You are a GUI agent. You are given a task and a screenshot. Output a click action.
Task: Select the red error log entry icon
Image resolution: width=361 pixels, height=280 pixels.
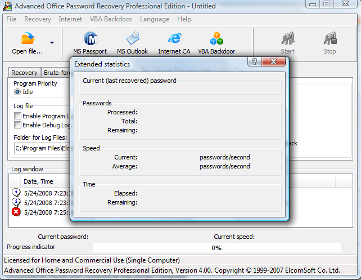(16, 212)
